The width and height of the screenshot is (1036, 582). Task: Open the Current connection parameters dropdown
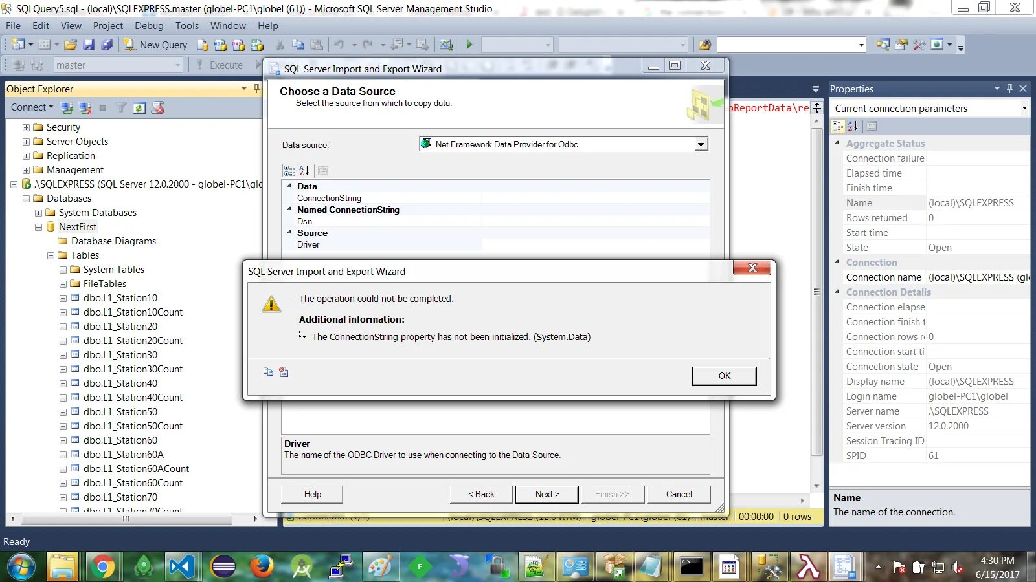(x=1024, y=108)
